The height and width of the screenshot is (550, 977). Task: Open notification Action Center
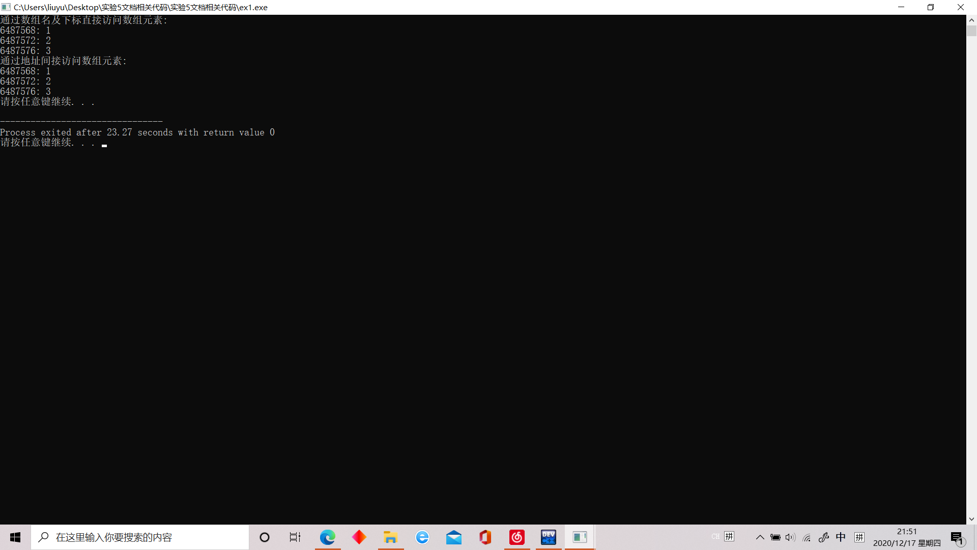[957, 537]
